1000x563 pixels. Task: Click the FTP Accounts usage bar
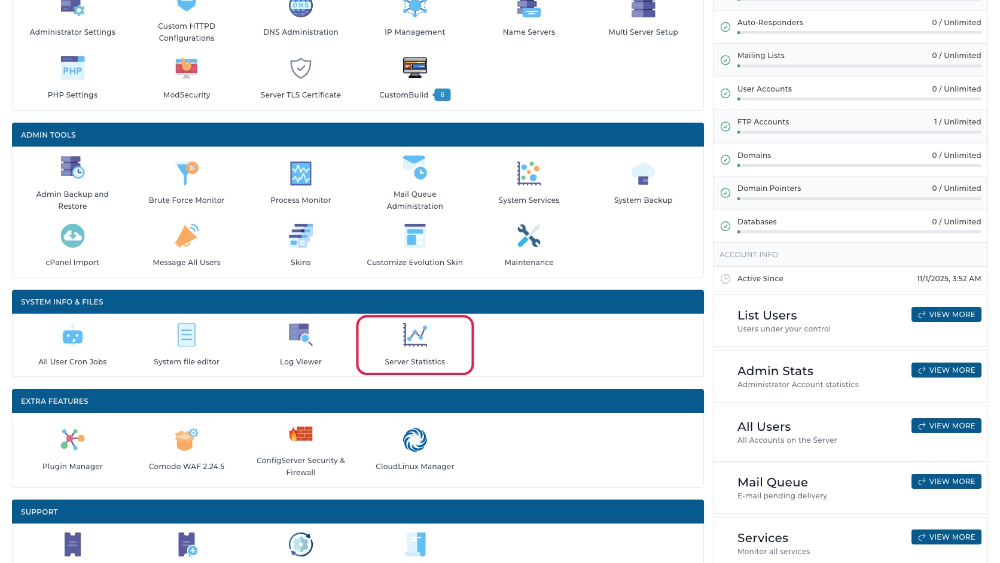click(x=859, y=132)
